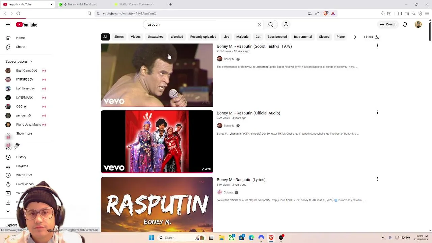Open options for Rasputin Official Audio video
This screenshot has height=243, width=432.
tap(377, 112)
